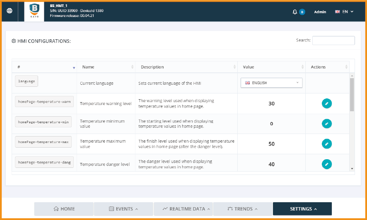Click the UK flag icon in header
This screenshot has width=367, height=220.
coord(337,12)
